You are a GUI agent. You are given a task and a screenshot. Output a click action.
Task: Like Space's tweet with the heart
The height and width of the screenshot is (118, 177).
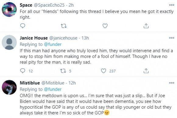coord(105,26)
